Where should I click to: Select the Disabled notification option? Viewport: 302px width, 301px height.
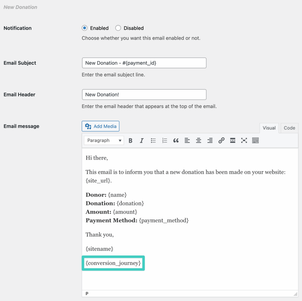(118, 28)
